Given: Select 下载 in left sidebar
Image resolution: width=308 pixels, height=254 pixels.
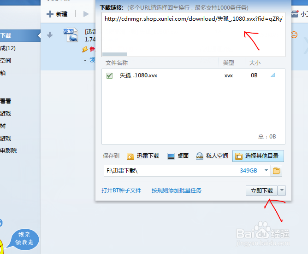Looking at the screenshot, I should click(x=20, y=36).
